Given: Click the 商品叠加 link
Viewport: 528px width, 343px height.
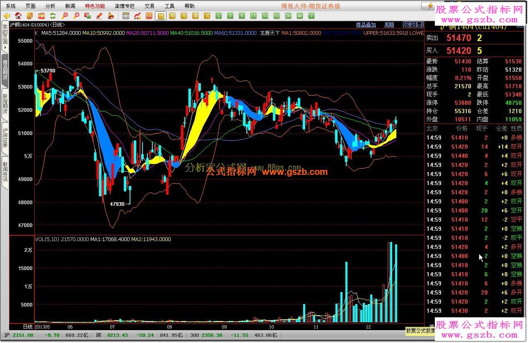Looking at the screenshot, I should pyautogui.click(x=366, y=25).
